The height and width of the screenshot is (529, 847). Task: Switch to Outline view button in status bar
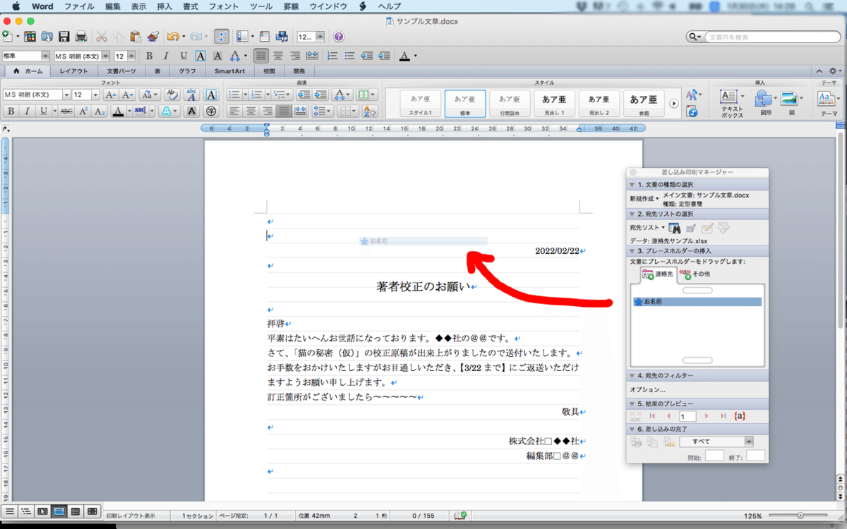click(x=26, y=511)
